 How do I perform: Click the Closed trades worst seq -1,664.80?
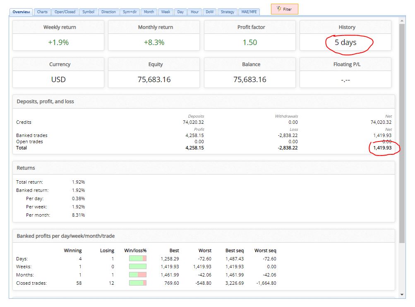pos(266,283)
